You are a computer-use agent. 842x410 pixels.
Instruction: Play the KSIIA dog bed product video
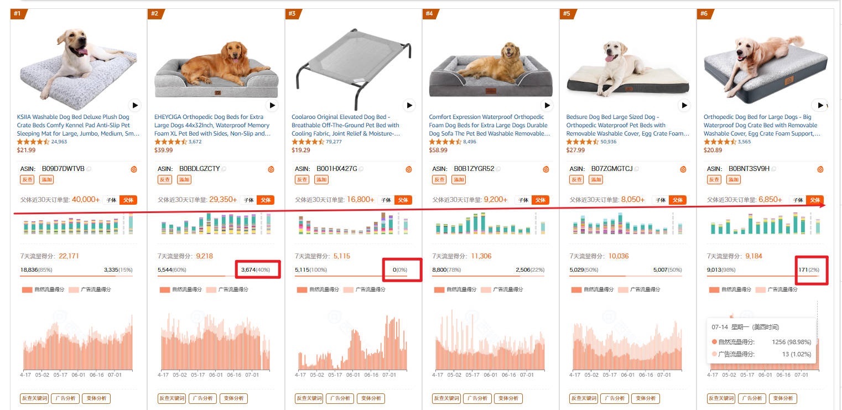pyautogui.click(x=134, y=105)
